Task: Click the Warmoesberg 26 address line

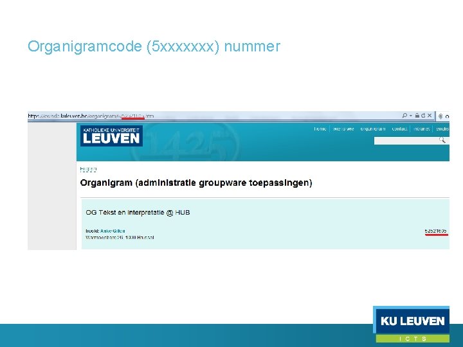Action: click(120, 237)
